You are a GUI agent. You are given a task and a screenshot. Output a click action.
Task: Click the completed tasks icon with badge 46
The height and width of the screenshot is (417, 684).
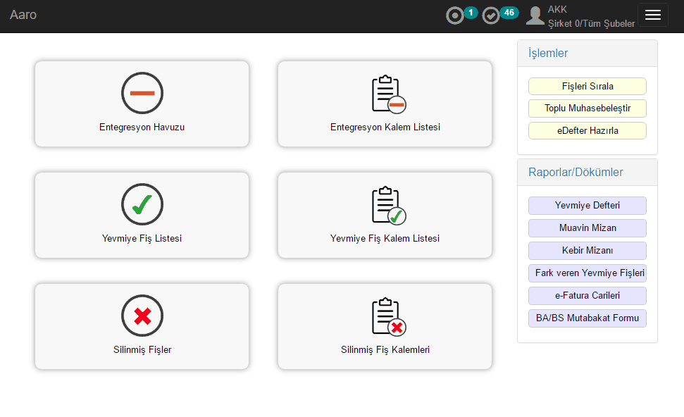(492, 15)
